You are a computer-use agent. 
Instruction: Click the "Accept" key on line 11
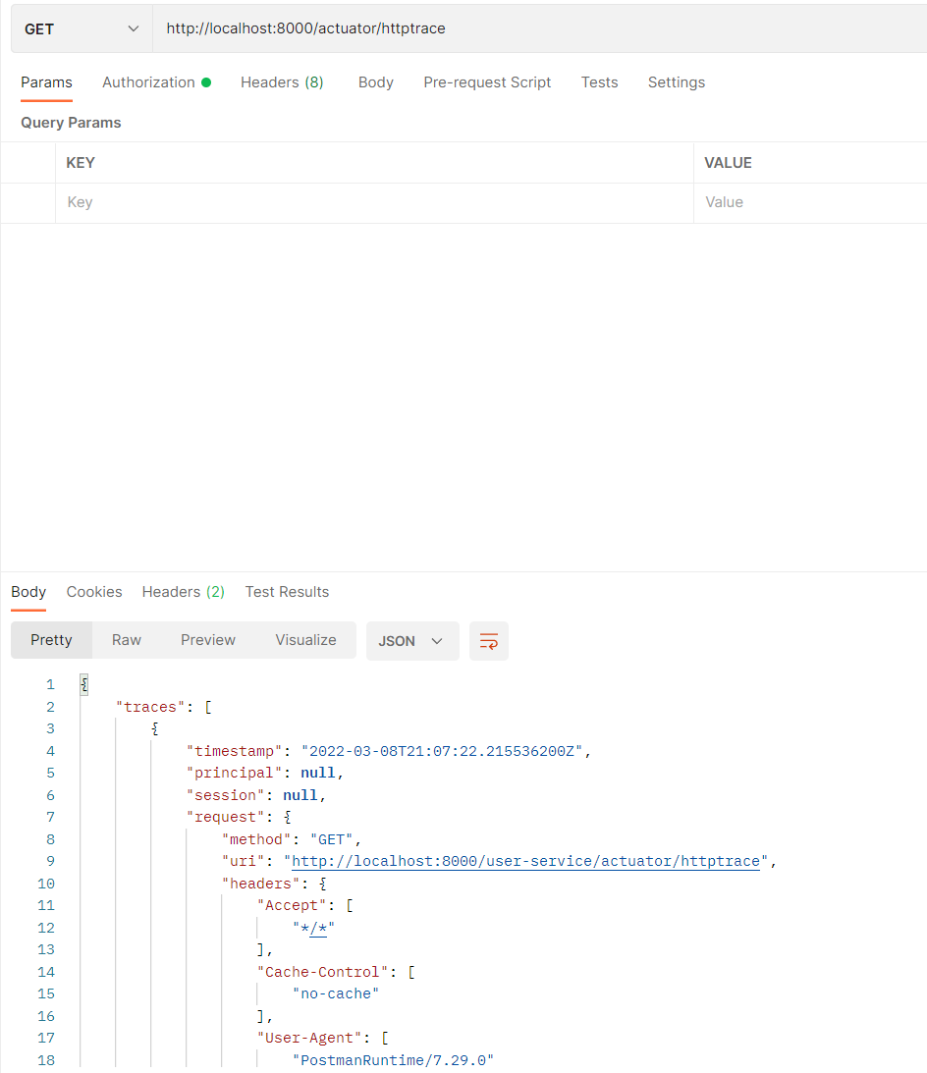pyautogui.click(x=293, y=905)
